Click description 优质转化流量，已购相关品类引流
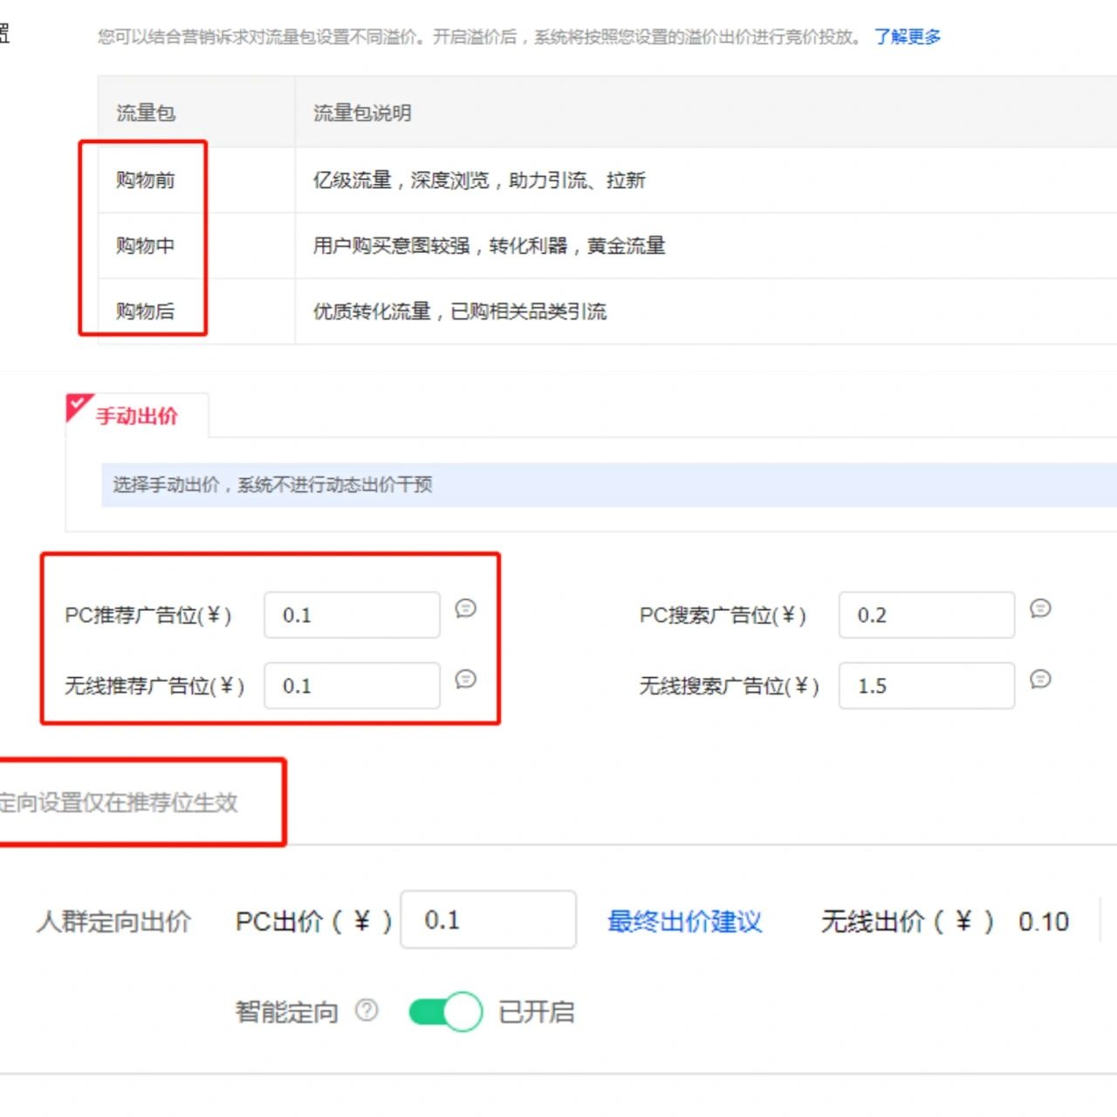1117x1117 pixels. coord(460,311)
